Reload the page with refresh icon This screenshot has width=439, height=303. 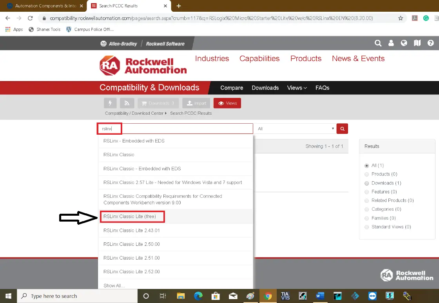(x=30, y=18)
